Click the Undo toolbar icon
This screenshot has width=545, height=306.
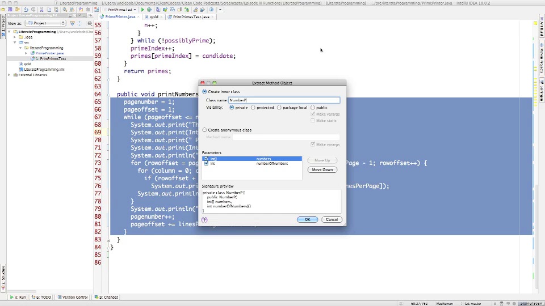(26, 10)
